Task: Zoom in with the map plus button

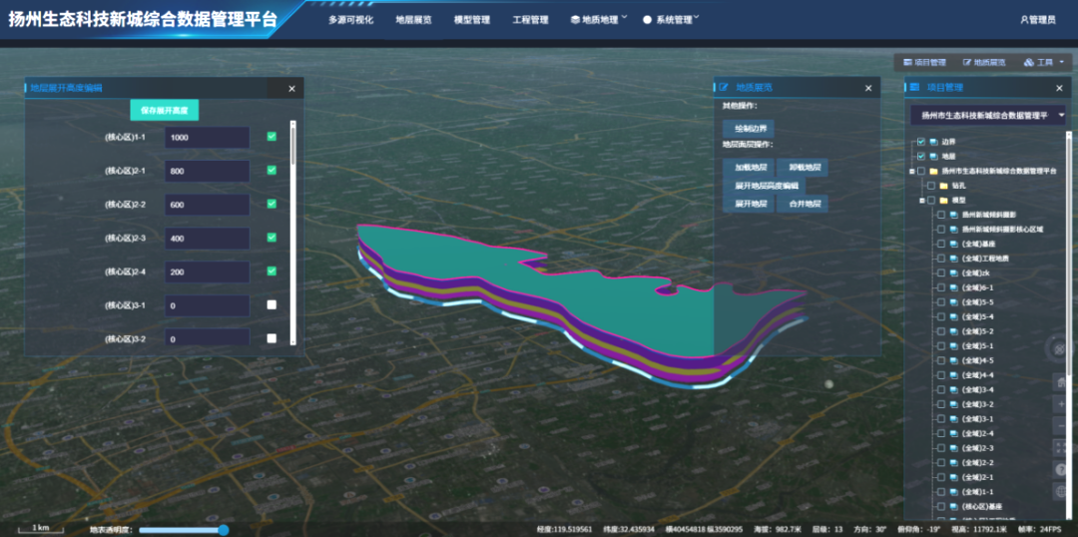Action: pos(1060,405)
